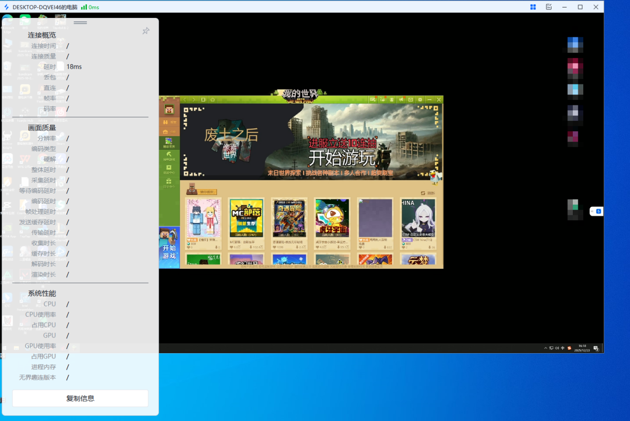Viewport: 630px width, 421px height.
Task: Expand the blue side floating toolbar tab
Action: [x=596, y=211]
